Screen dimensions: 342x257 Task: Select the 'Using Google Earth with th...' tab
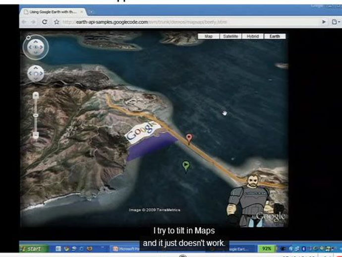coord(53,12)
